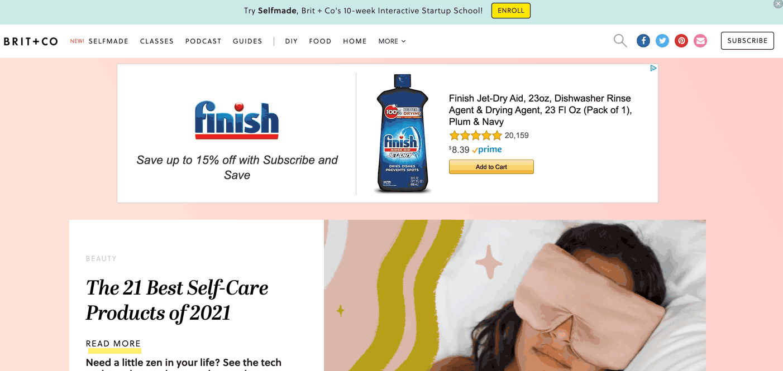The height and width of the screenshot is (371, 783).
Task: Click the sleep mask article image
Action: coord(515,295)
